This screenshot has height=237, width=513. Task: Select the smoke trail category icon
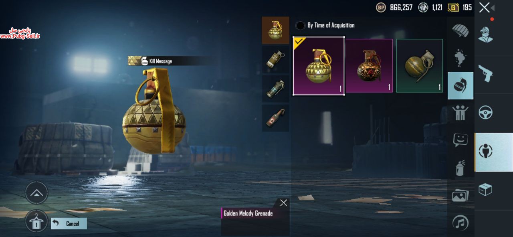(x=460, y=58)
